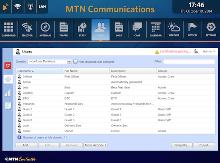Image resolution: width=220 pixels, height=163 pixels.
Task: Select the oson user row
Action: (115, 125)
